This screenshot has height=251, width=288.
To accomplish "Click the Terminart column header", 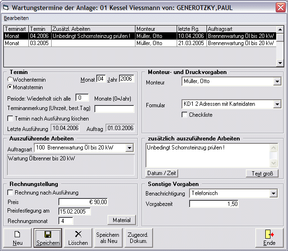I will pyautogui.click(x=16, y=29).
